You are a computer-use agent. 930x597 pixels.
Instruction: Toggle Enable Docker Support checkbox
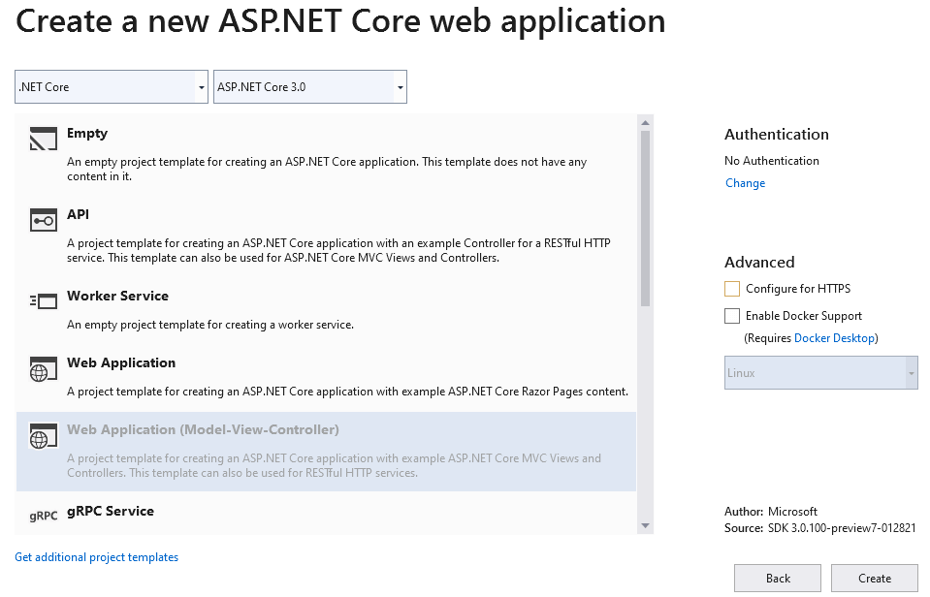(732, 316)
